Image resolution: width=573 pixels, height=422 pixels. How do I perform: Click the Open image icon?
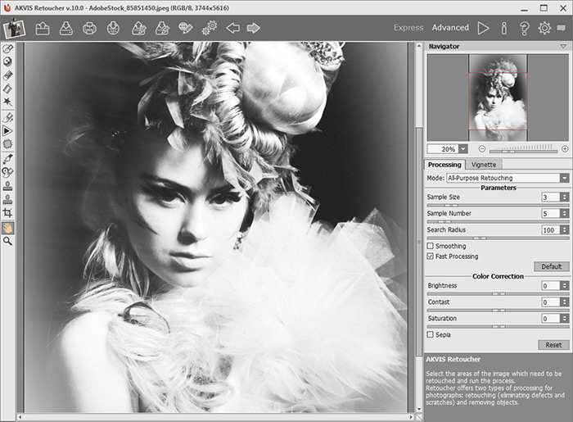pyautogui.click(x=43, y=28)
